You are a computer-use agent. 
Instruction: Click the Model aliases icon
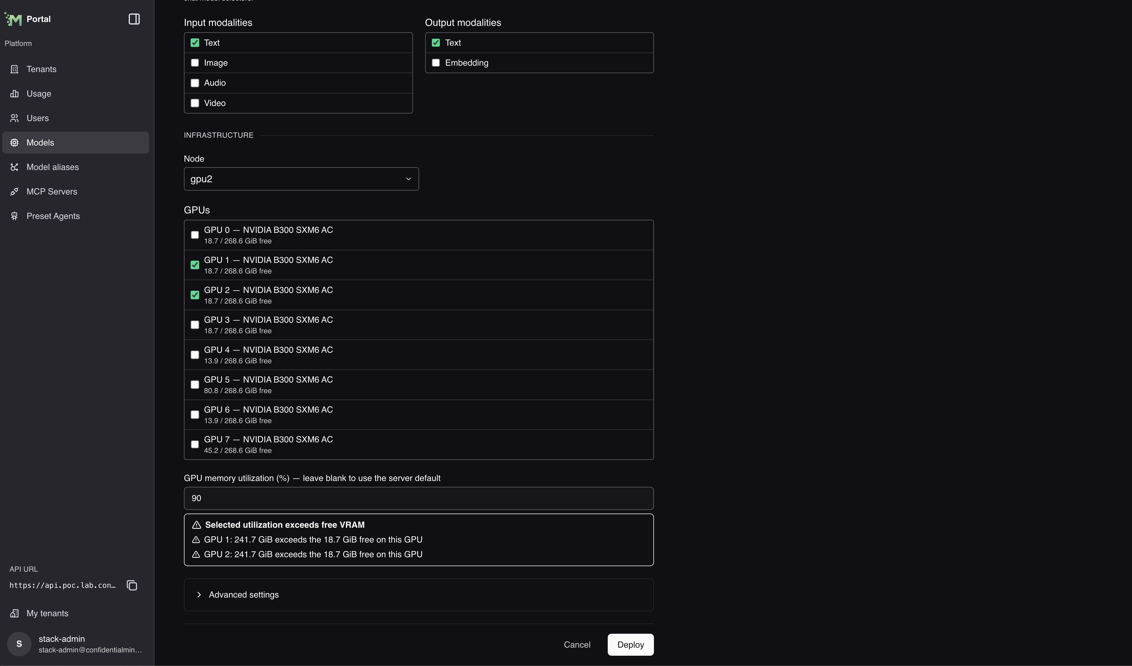[x=14, y=167]
